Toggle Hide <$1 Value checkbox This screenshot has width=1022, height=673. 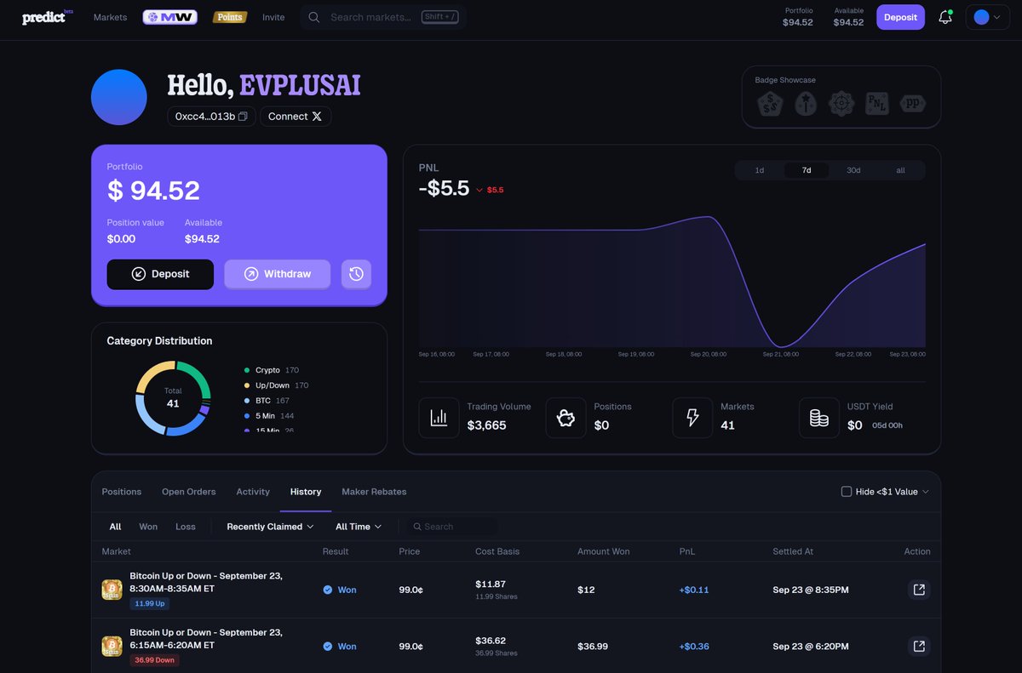(847, 492)
